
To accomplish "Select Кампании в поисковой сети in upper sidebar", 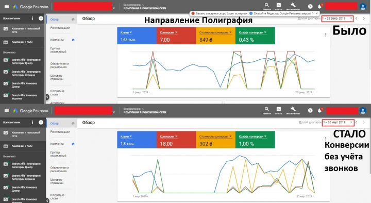I will (x=22, y=30).
